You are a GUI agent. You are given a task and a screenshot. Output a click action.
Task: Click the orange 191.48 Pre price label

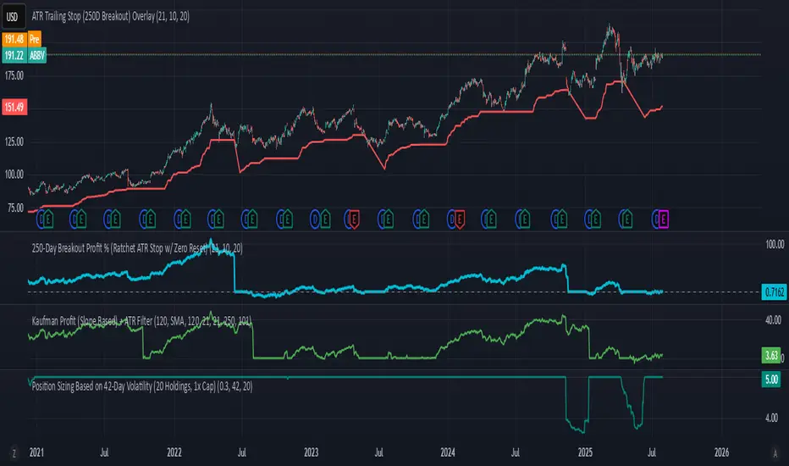pos(22,39)
